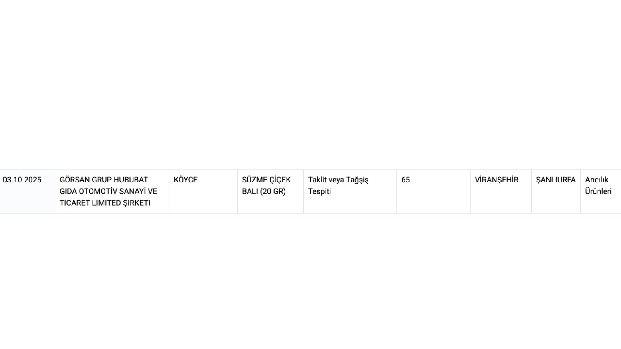Click the date cell 03.10.2025
This screenshot has height=349, width=621.
pyautogui.click(x=22, y=180)
